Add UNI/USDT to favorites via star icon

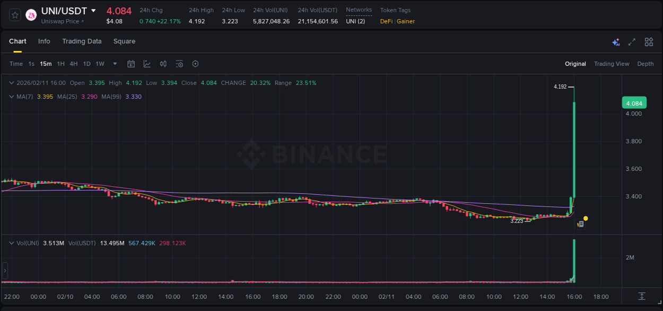coord(14,15)
